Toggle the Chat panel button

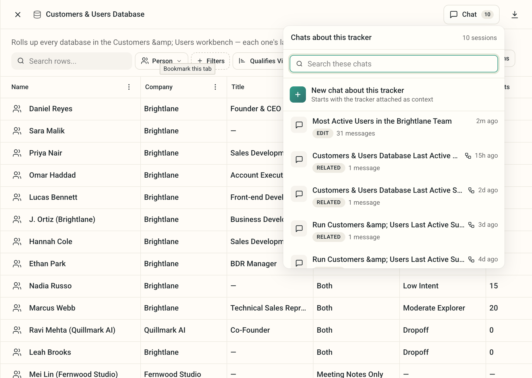point(471,15)
